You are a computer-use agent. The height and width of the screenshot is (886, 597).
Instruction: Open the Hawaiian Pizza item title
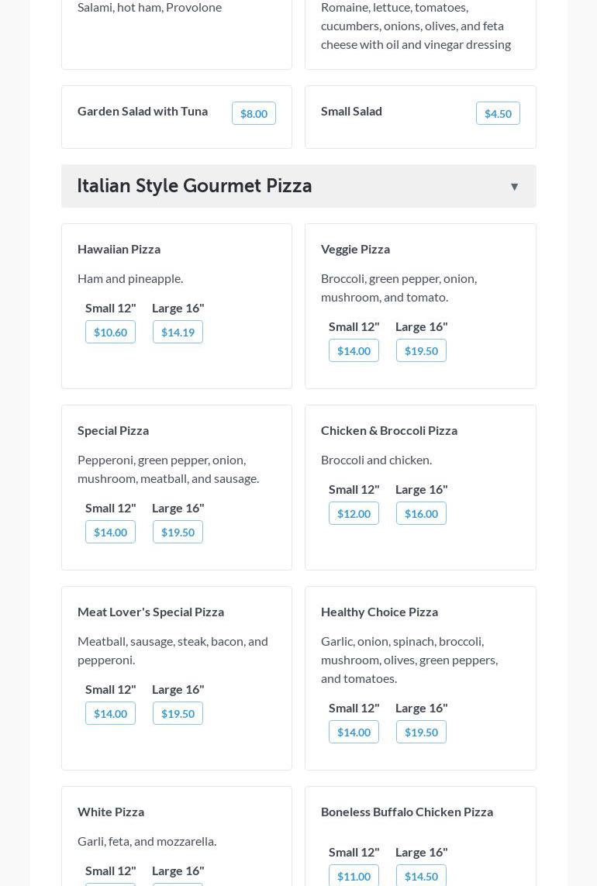point(119,249)
